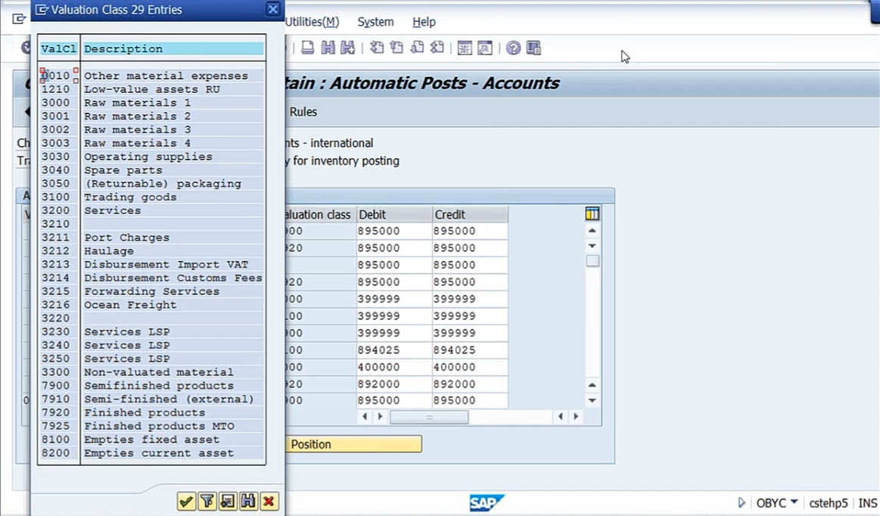Click the new selection icon in dialog
The height and width of the screenshot is (516, 880).
[227, 501]
